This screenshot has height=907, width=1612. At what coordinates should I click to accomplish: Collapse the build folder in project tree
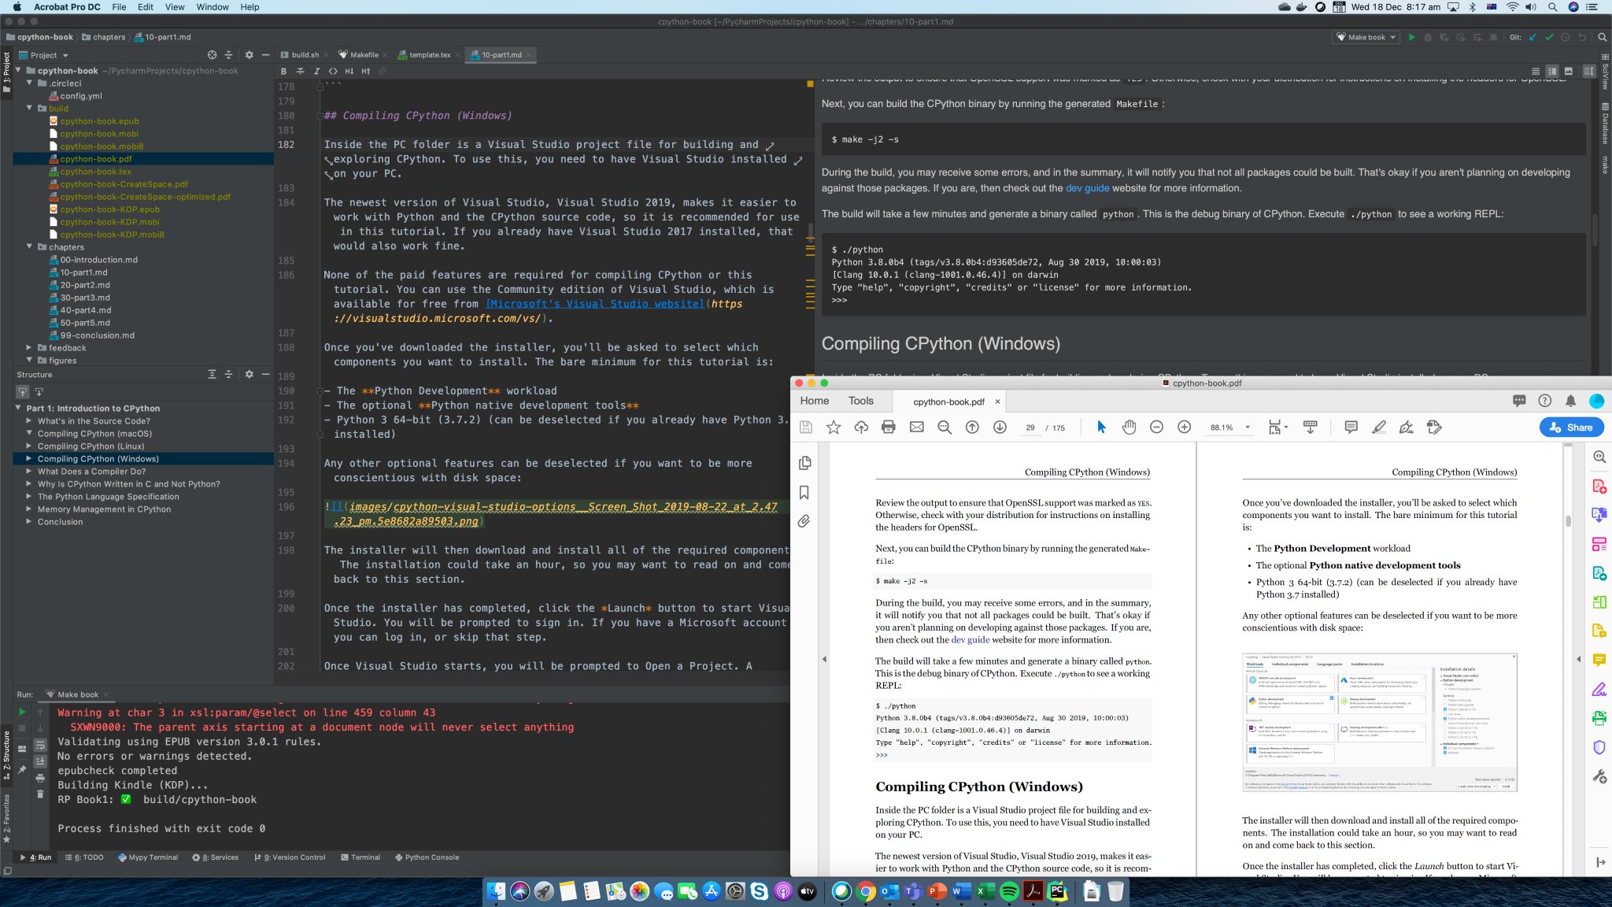30,108
